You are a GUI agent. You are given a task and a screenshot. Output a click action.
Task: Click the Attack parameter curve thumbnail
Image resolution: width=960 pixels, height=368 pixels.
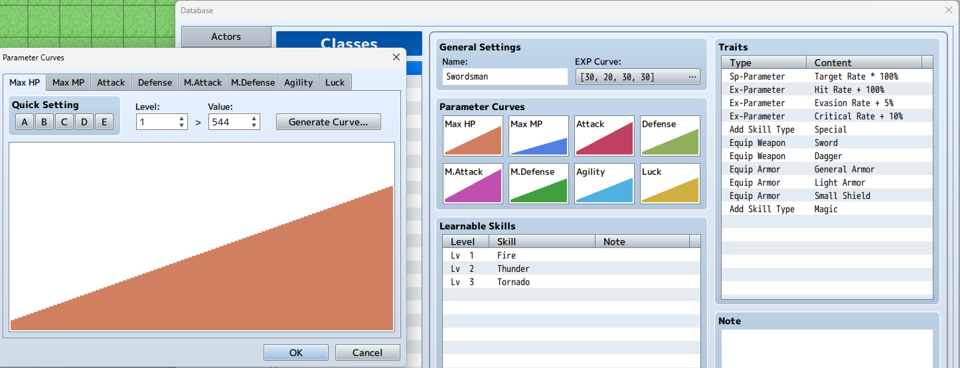coord(604,136)
